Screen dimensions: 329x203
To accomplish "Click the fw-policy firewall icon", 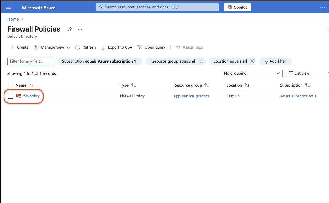I will coord(18,96).
